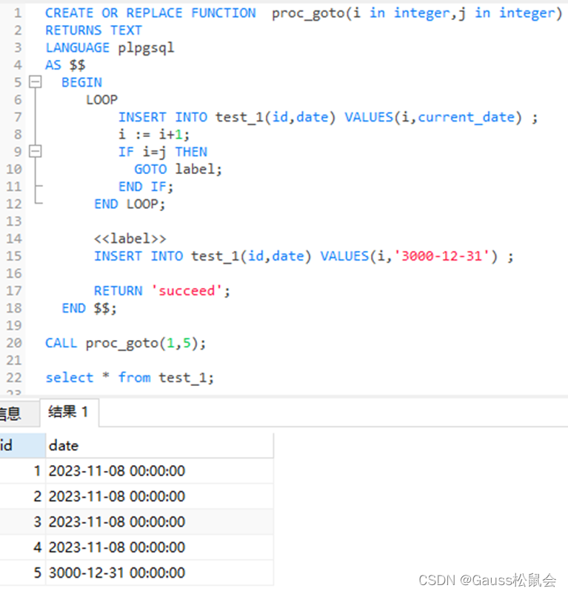Screen dimensions: 568x594
Task: Sort by the date column header
Action: tap(159, 446)
